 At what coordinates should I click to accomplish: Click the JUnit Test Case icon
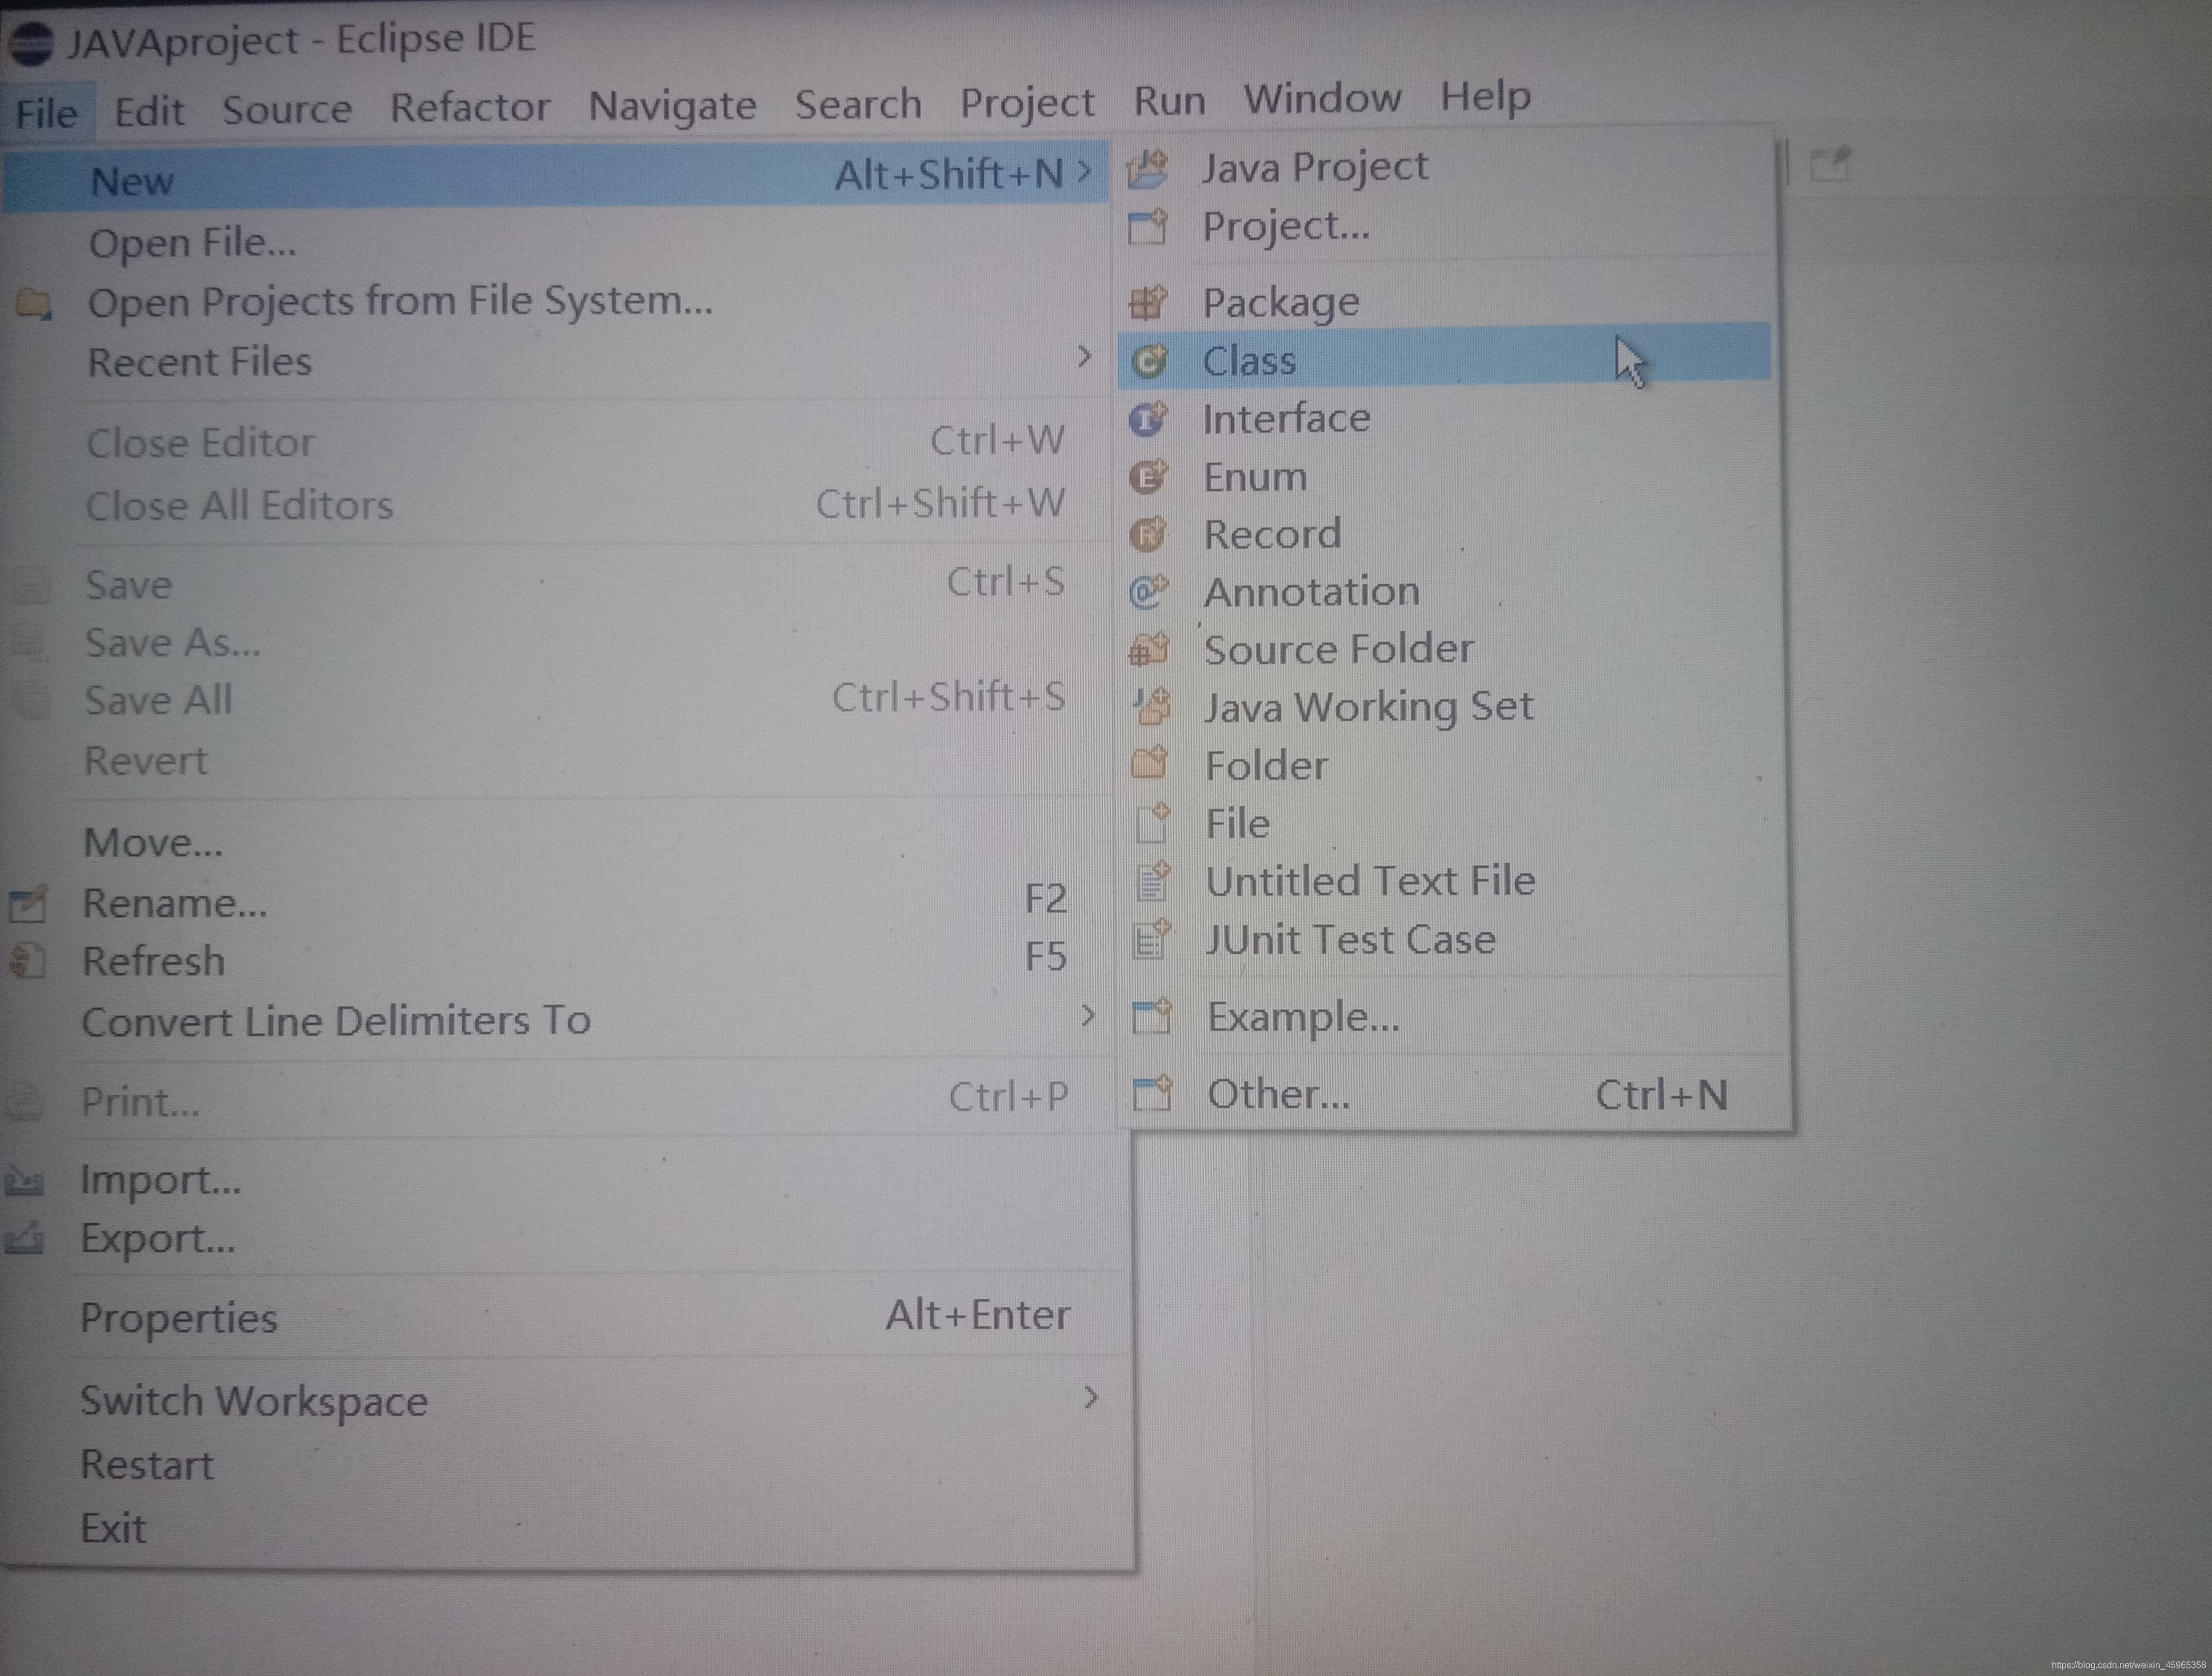pos(1151,939)
